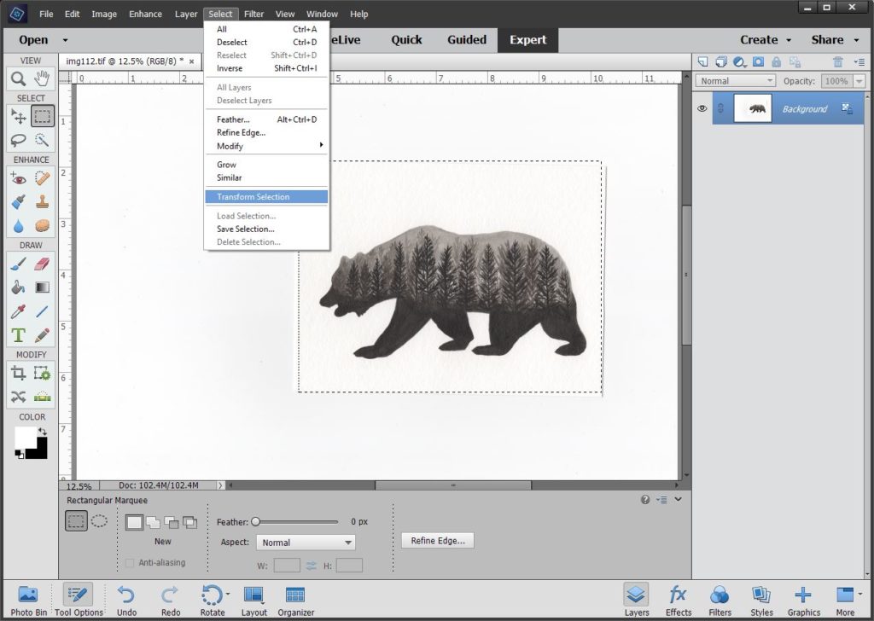Select the Straighten tool
This screenshot has width=874, height=621.
coord(43,397)
